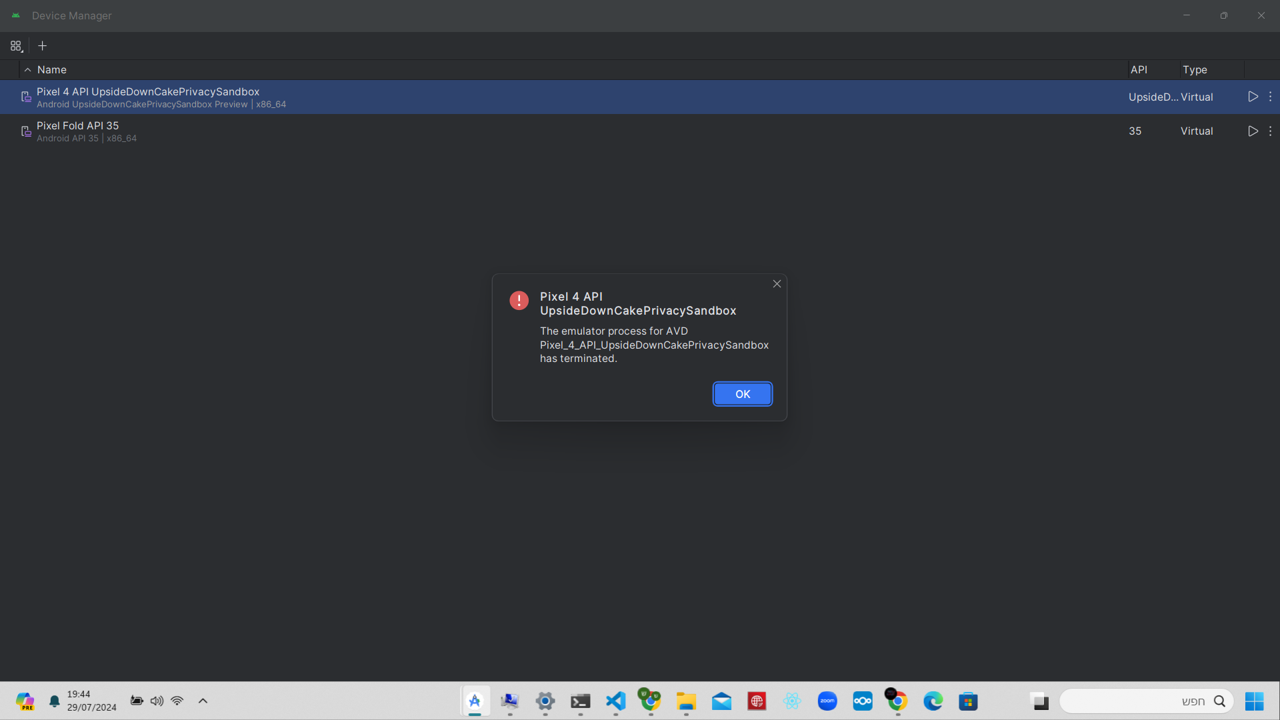Open more actions for Pixel Fold device
Viewport: 1280px width, 720px height.
coord(1270,131)
